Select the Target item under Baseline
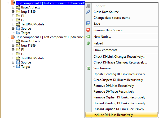Viewport: 159px width, 118px height. pos(25,33)
